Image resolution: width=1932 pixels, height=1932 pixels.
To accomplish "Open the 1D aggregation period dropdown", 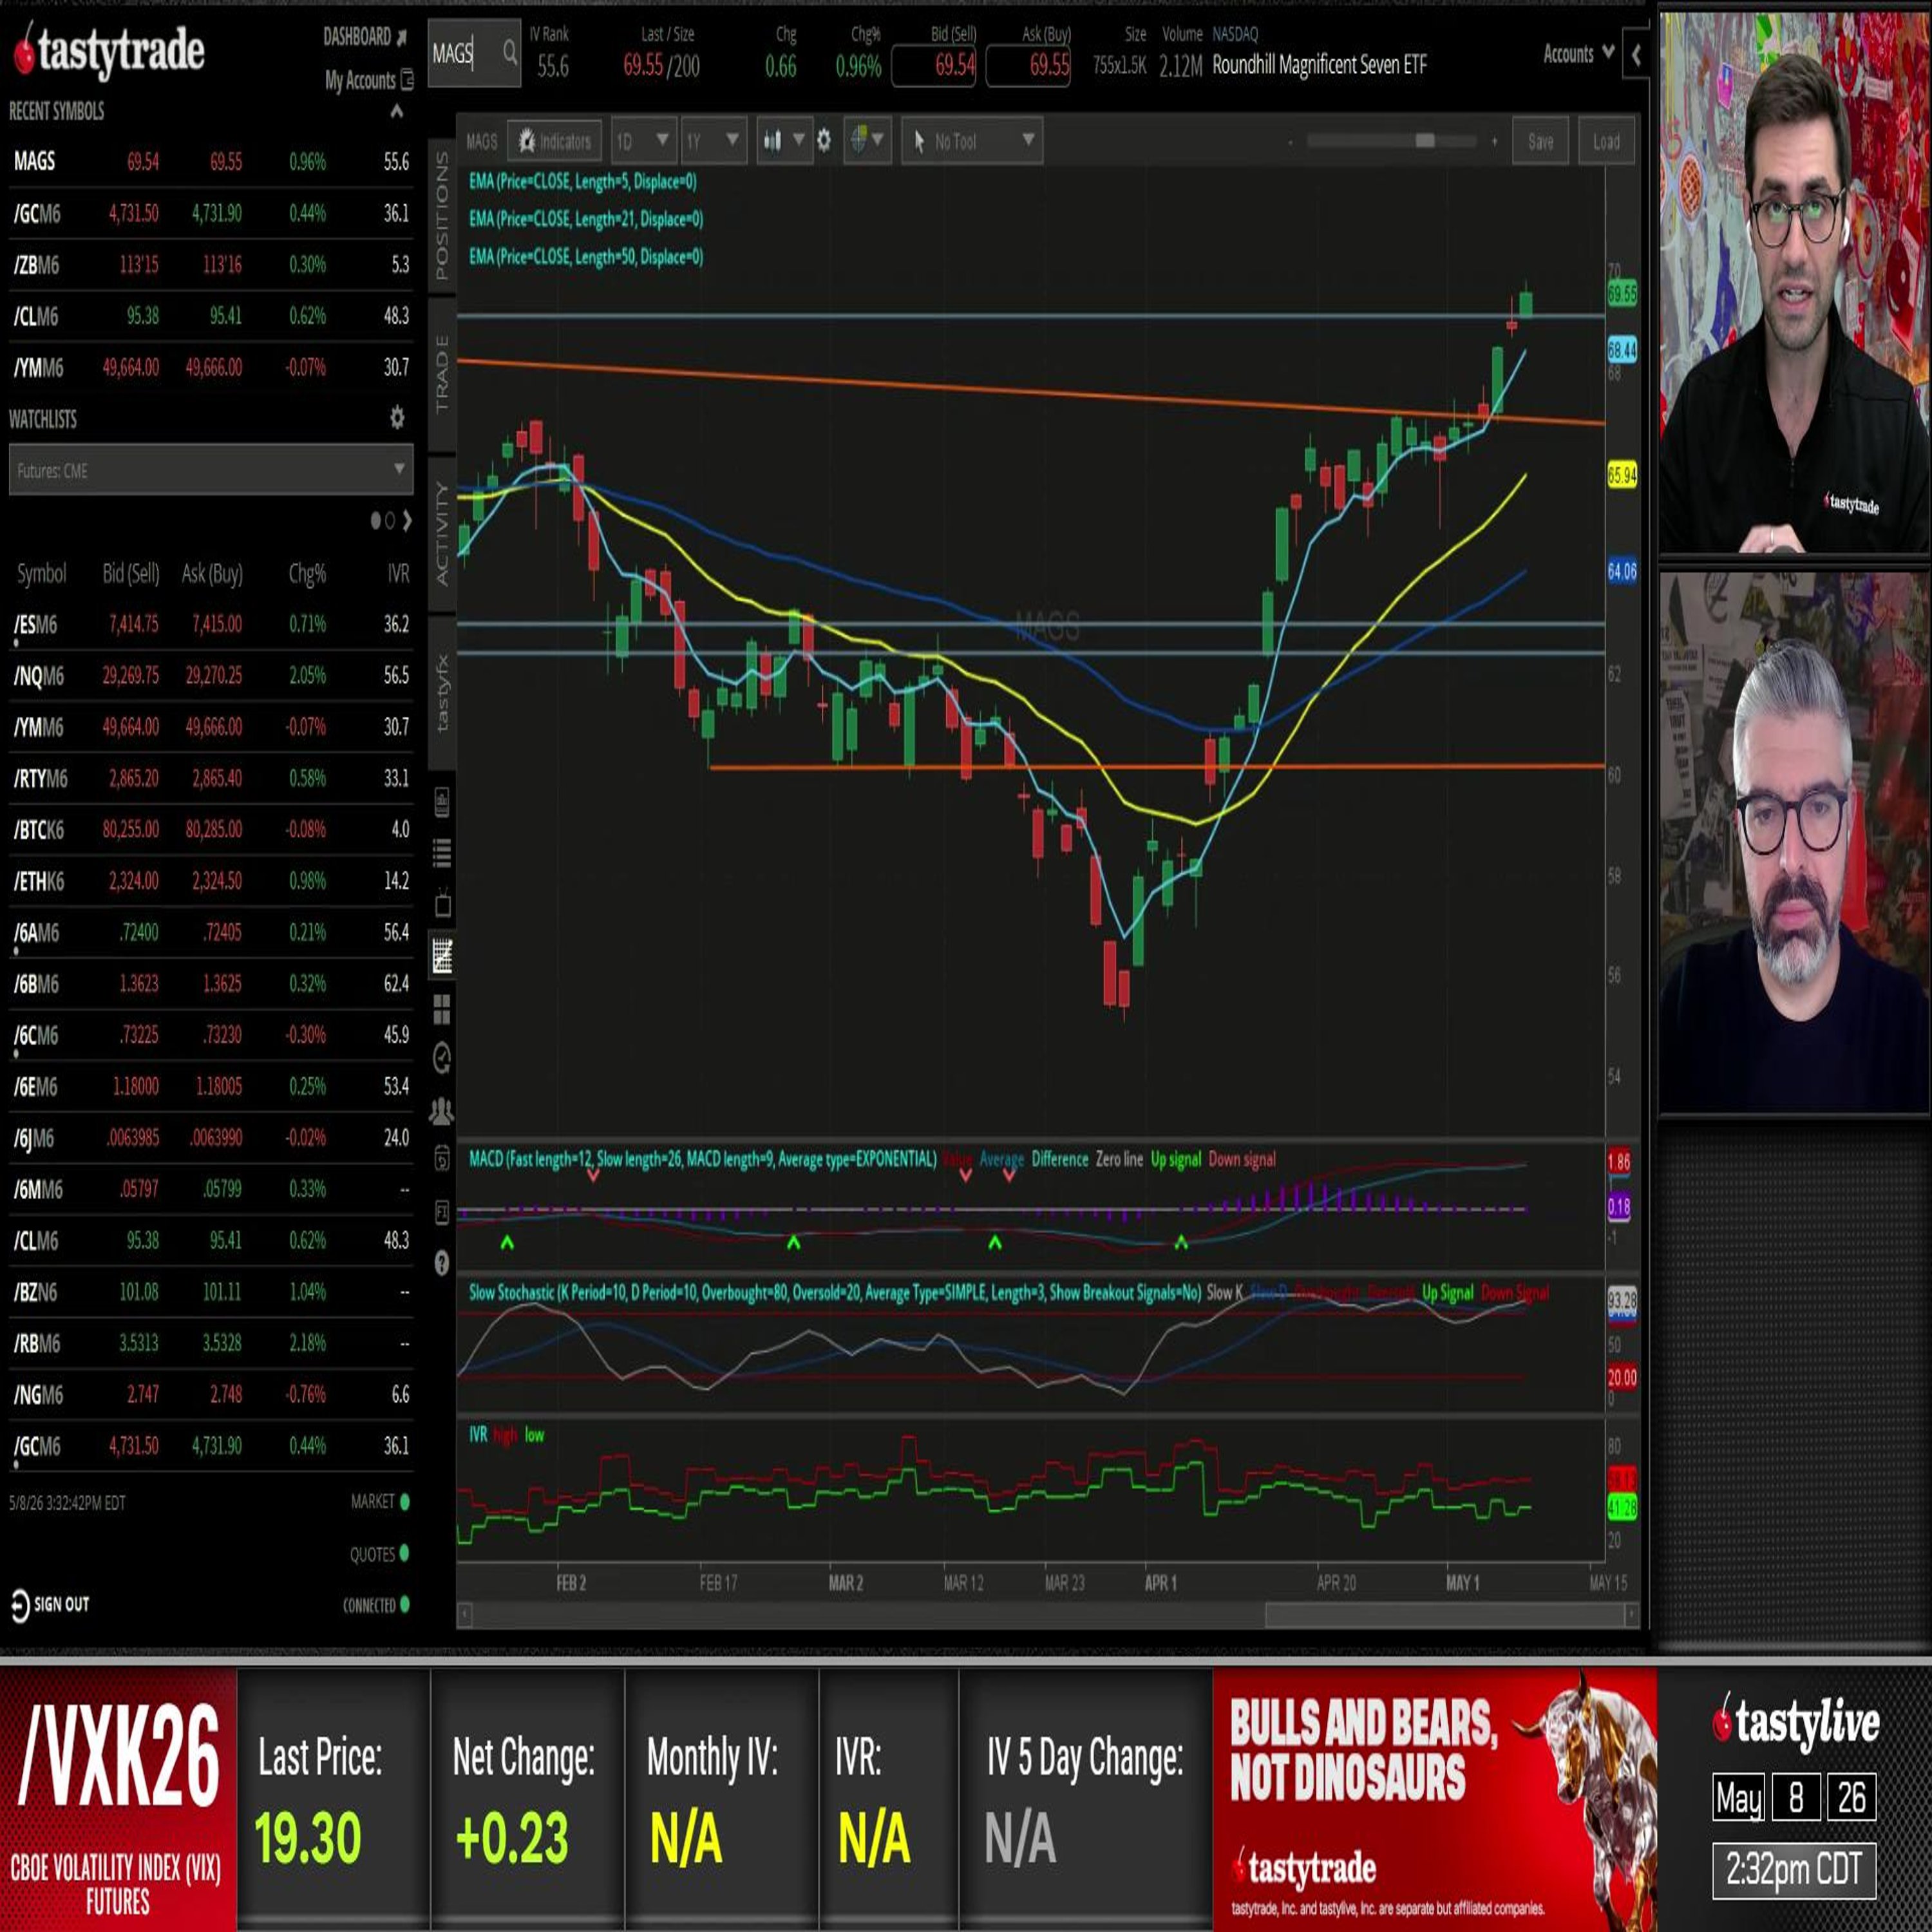I will [643, 141].
